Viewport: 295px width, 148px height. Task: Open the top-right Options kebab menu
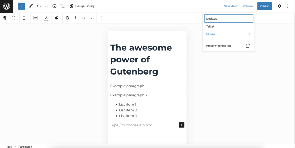click(287, 6)
